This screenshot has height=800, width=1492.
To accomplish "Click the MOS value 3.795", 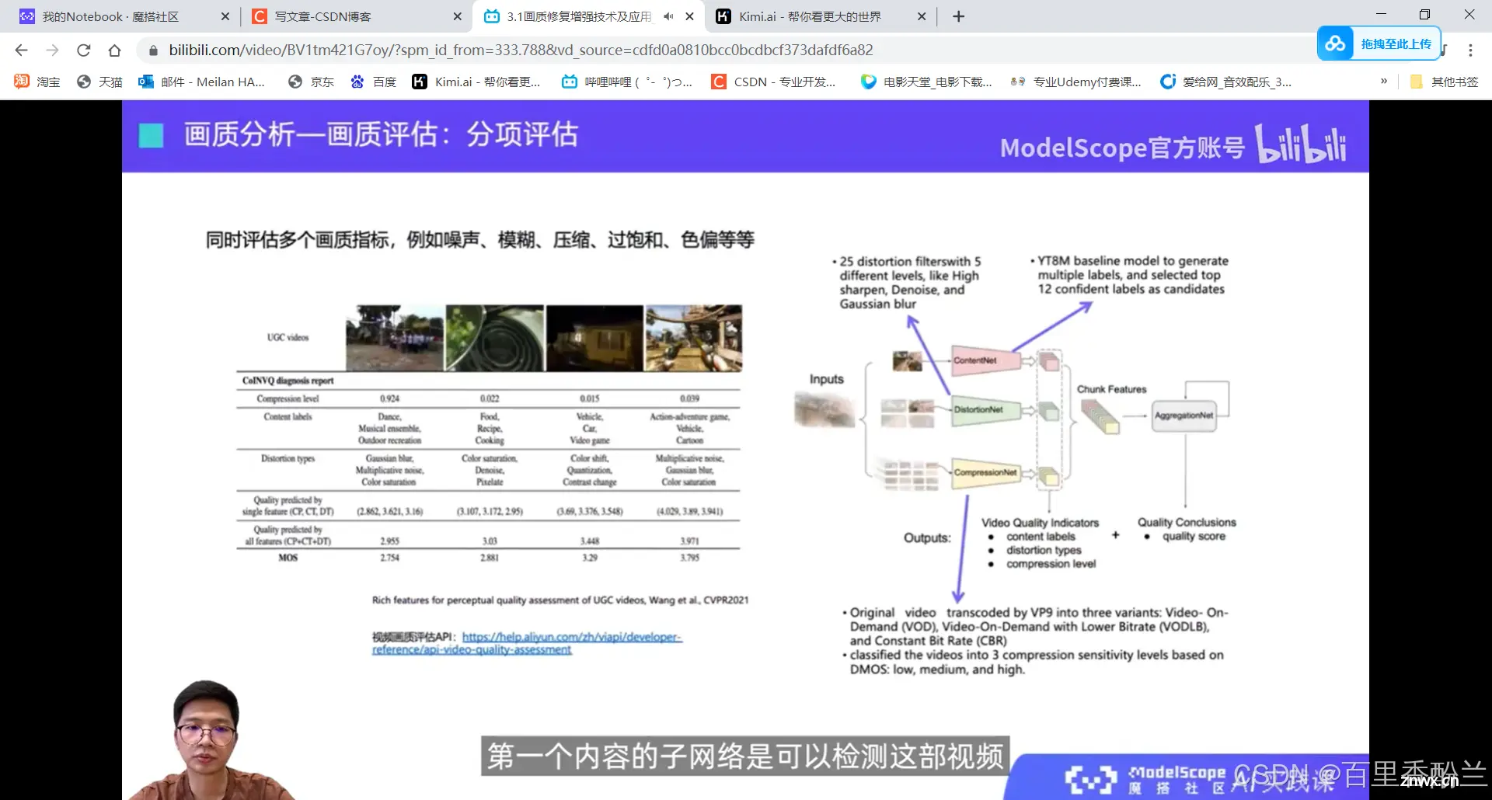I will coord(689,558).
